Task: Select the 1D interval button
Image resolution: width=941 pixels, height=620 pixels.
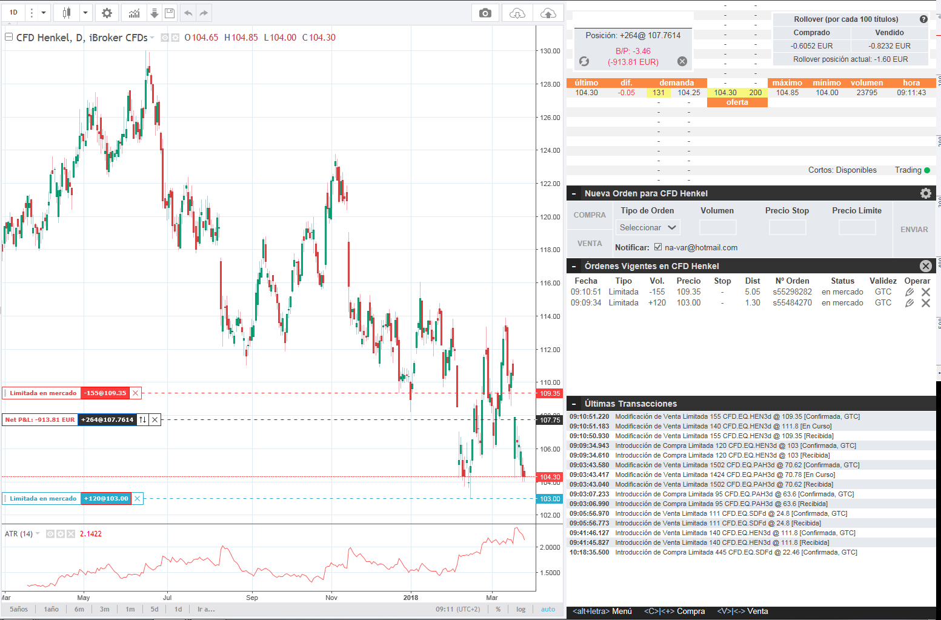Action: [x=13, y=13]
